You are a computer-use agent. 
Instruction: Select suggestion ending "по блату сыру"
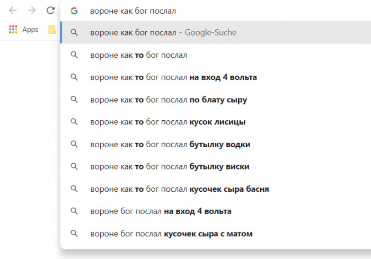(169, 100)
